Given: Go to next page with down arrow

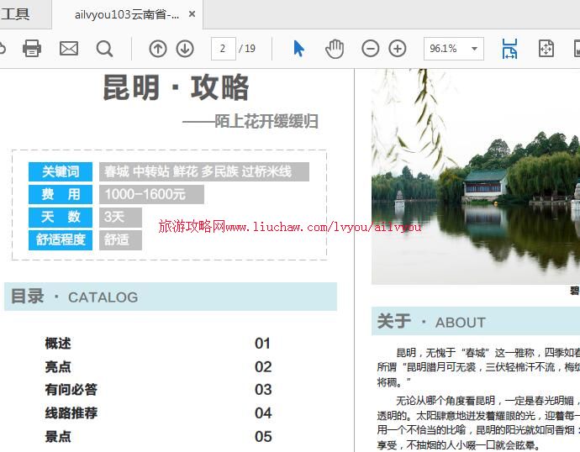Looking at the screenshot, I should (185, 49).
